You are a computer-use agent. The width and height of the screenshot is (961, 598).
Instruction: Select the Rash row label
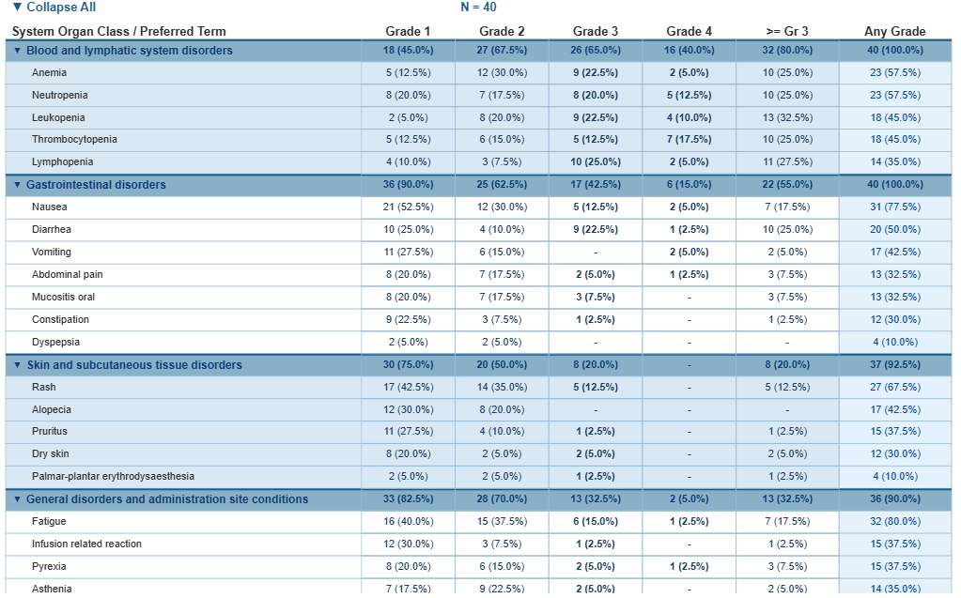(x=43, y=387)
